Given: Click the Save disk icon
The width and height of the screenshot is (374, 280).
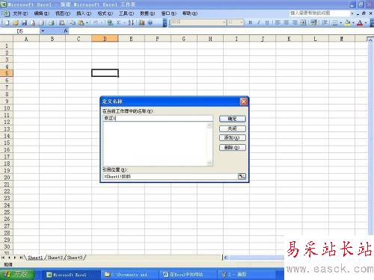Looking at the screenshot, I should click(x=24, y=23).
